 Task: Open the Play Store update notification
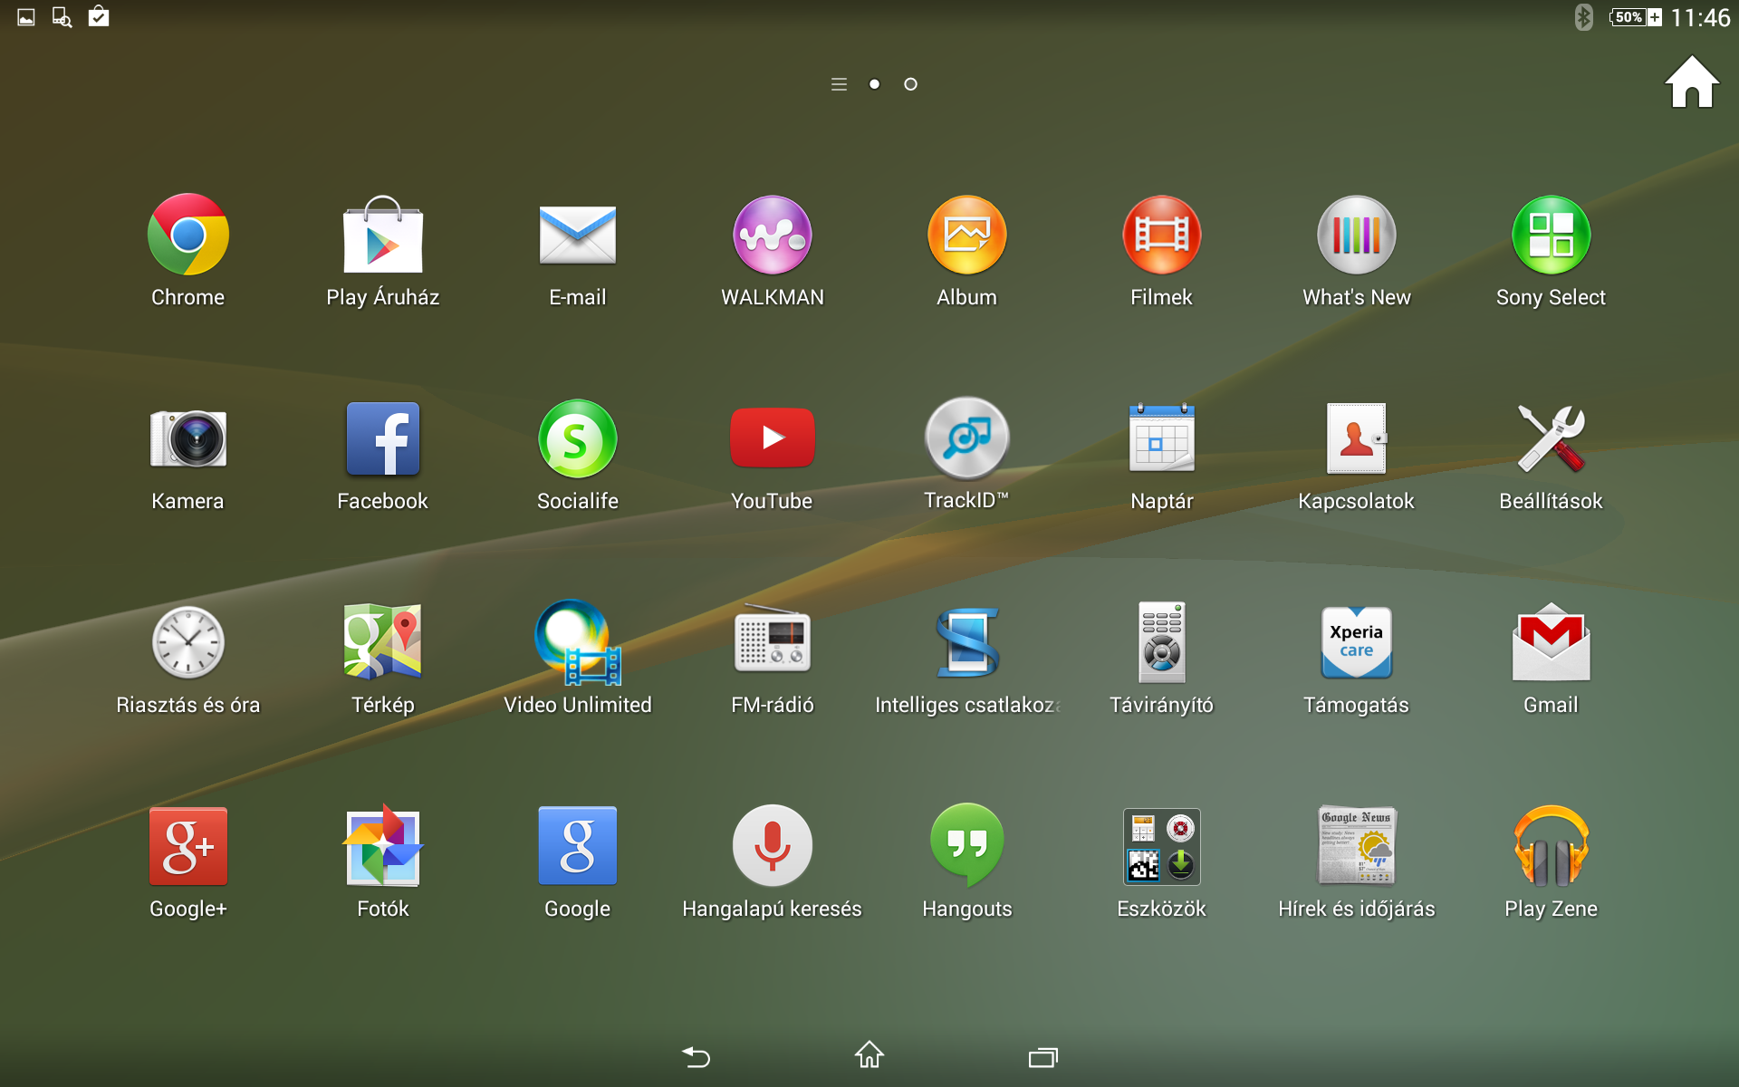[99, 16]
